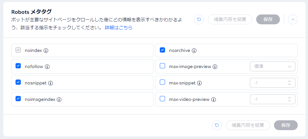308x139 pixels.
Task: Click the top 保存 button
Action: (x=268, y=19)
